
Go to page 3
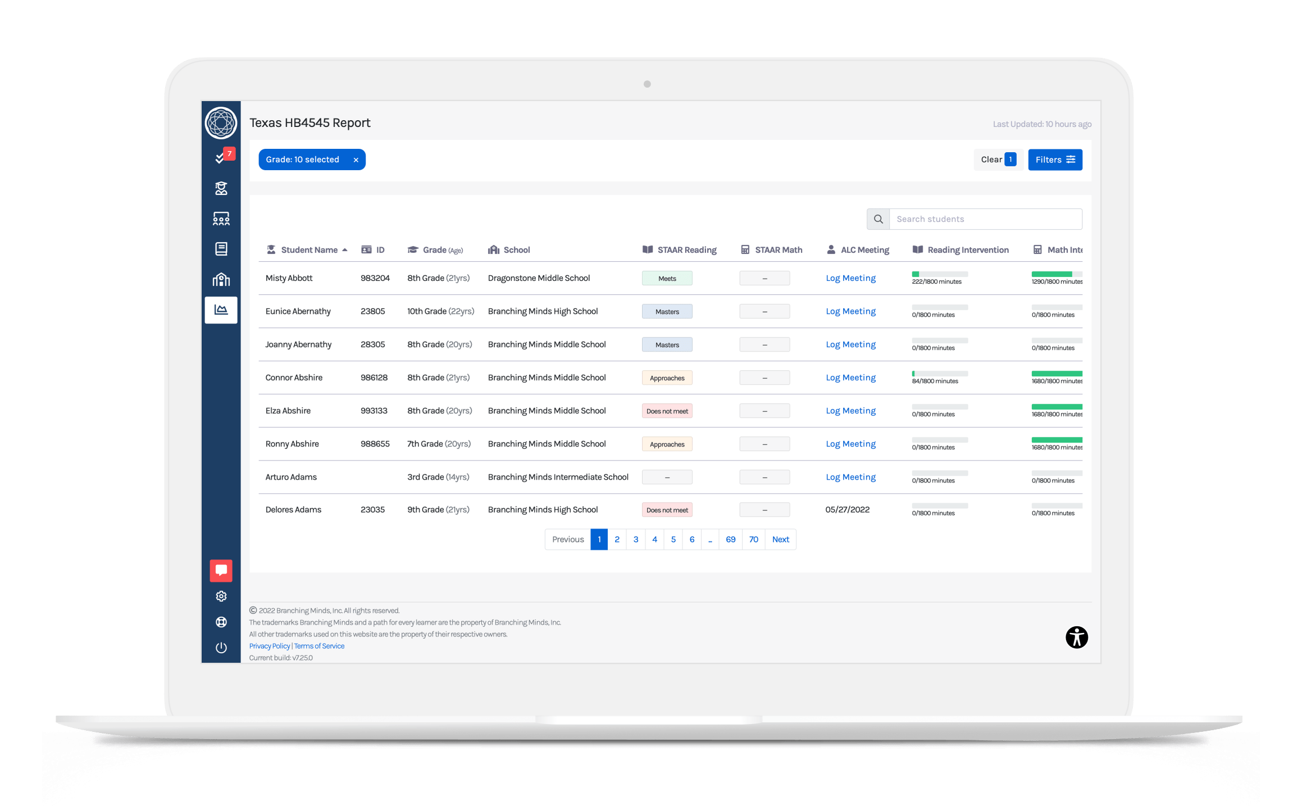point(635,539)
